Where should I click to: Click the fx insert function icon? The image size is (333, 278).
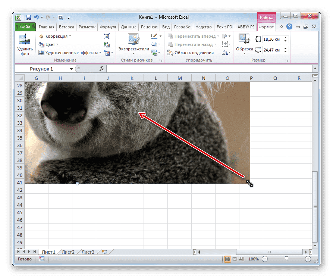tap(101, 68)
